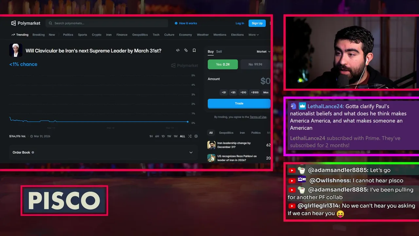Select the All related markets tab
419x236 pixels.
click(x=211, y=133)
